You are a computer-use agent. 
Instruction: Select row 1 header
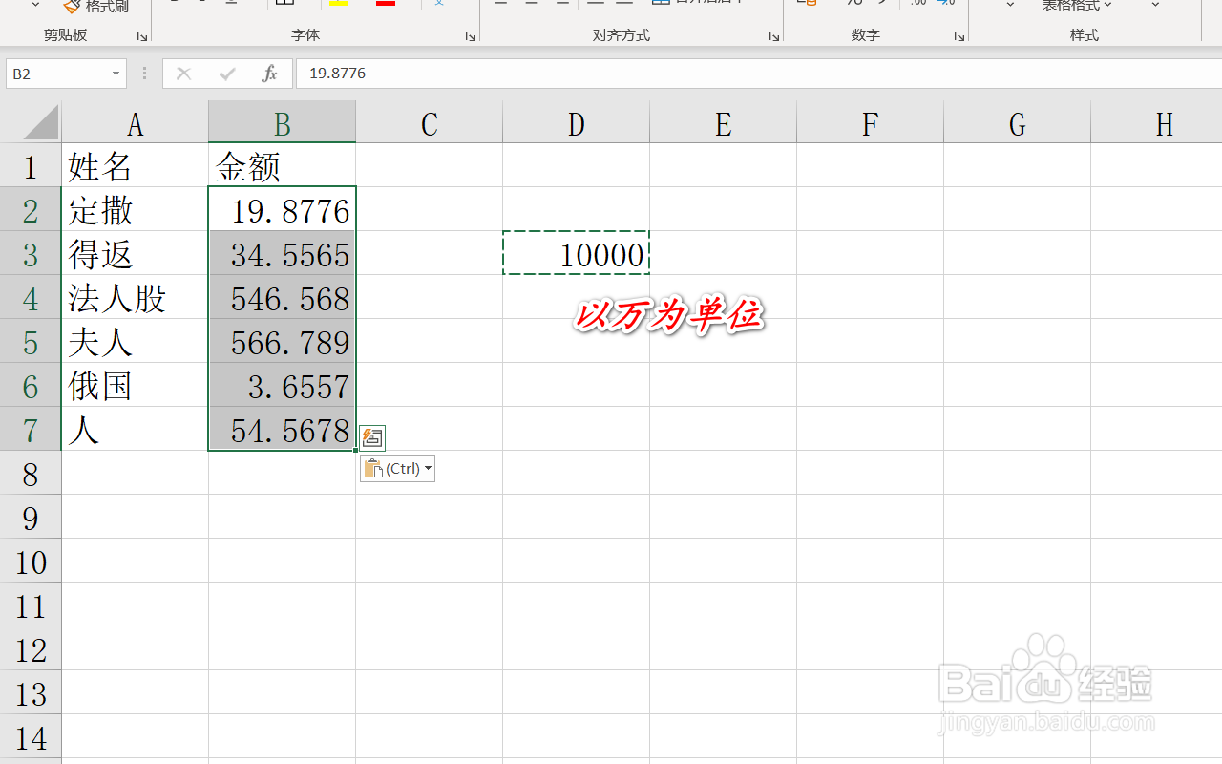pyautogui.click(x=31, y=166)
